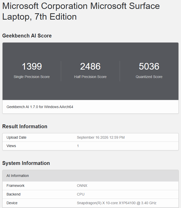
Task: Click the Single Precision score 1399
Action: pyautogui.click(x=32, y=66)
